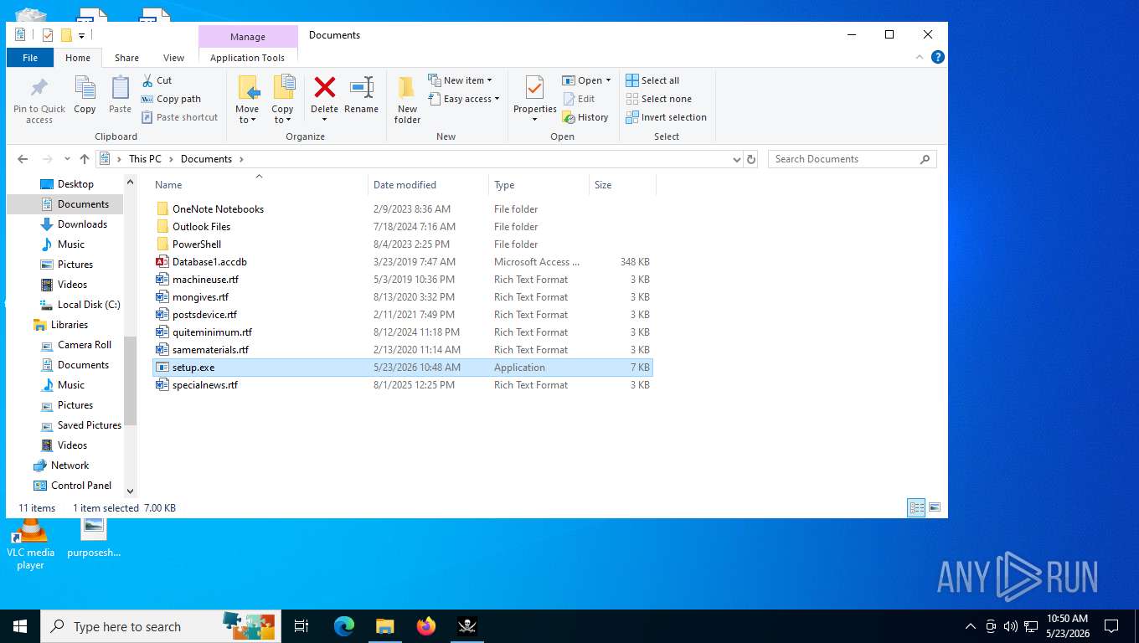
Task: Click the Paste icon in ribbon
Action: pyautogui.click(x=120, y=95)
